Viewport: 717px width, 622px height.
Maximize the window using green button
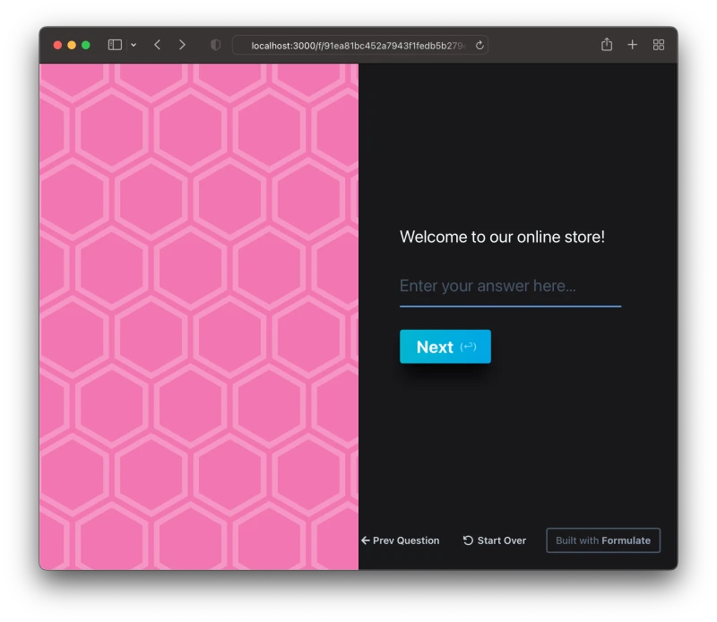pos(86,45)
